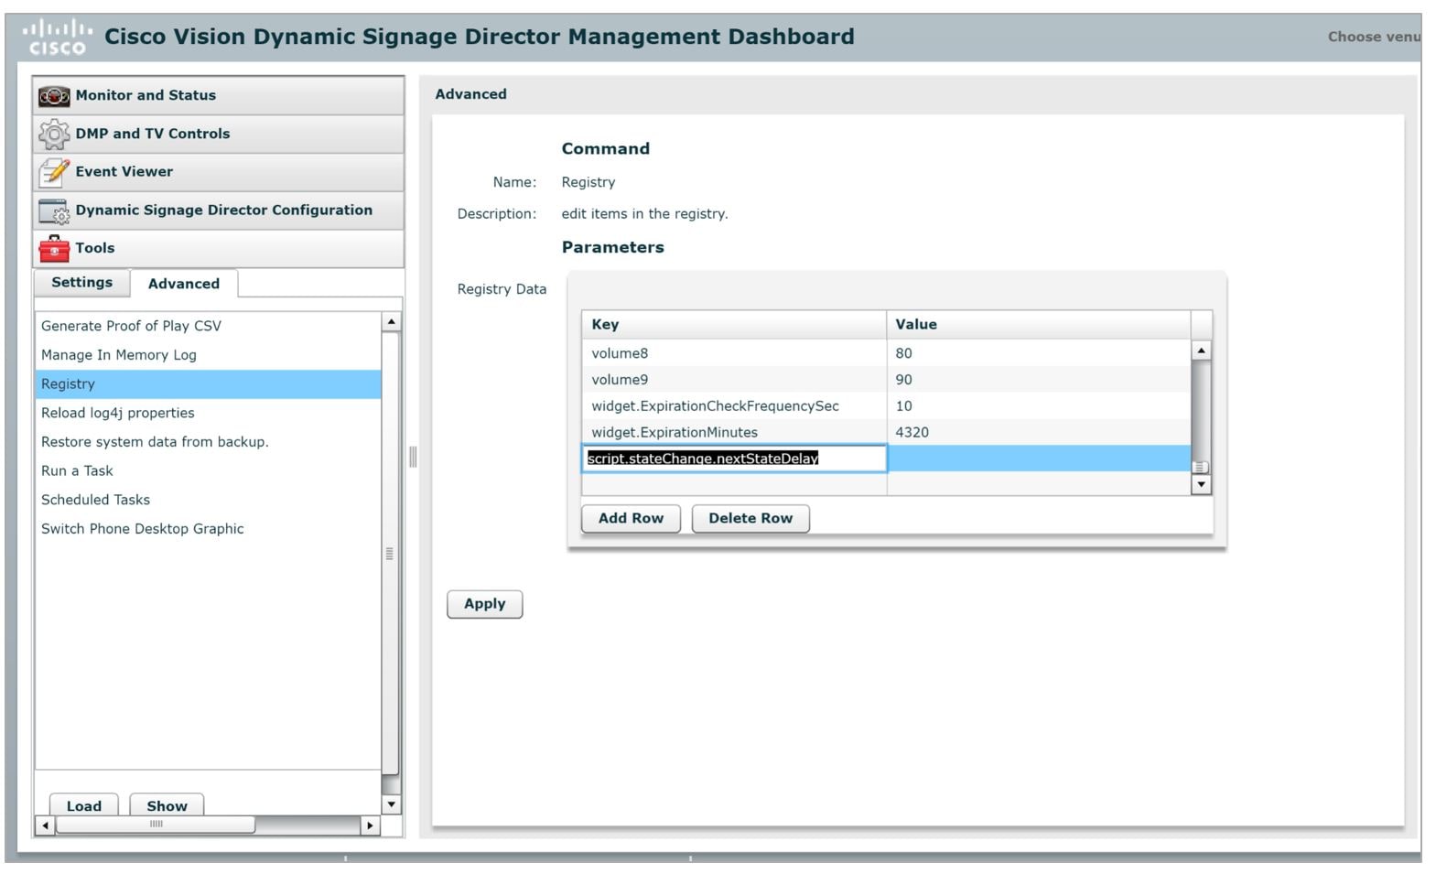Select Restore system data from backup
1436x874 pixels.
[208, 442]
